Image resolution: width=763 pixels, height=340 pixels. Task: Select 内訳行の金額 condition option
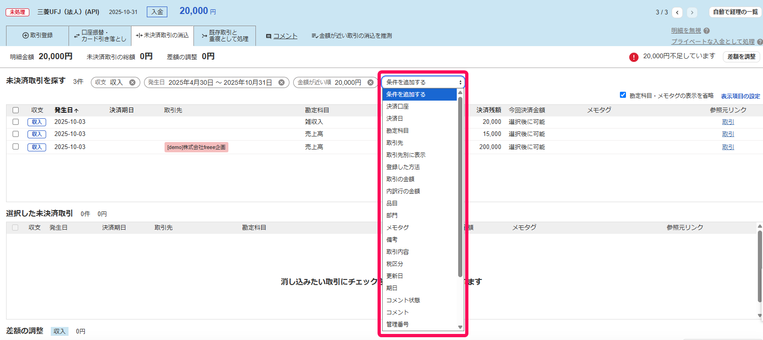[x=419, y=191]
